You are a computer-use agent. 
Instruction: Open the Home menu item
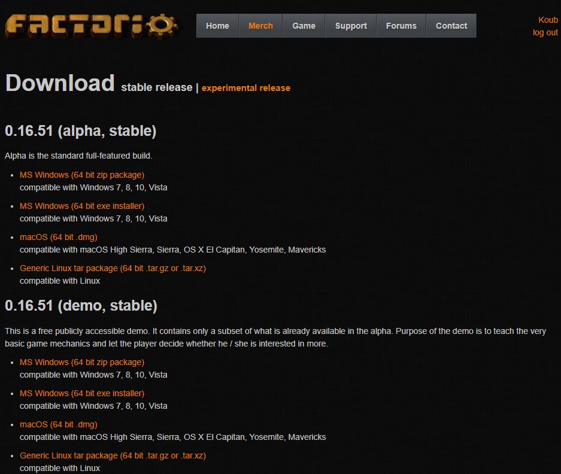click(x=217, y=26)
